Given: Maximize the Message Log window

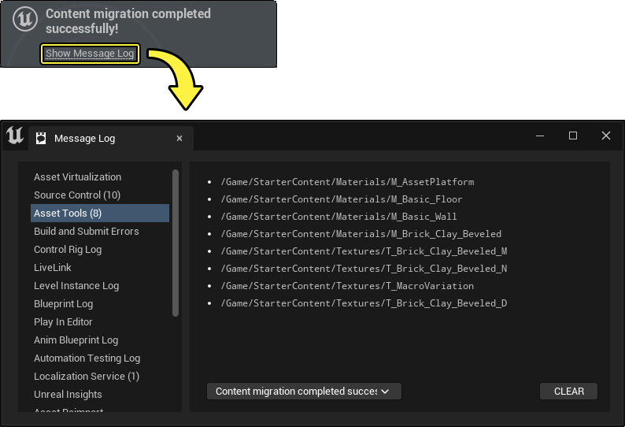Looking at the screenshot, I should coord(573,136).
